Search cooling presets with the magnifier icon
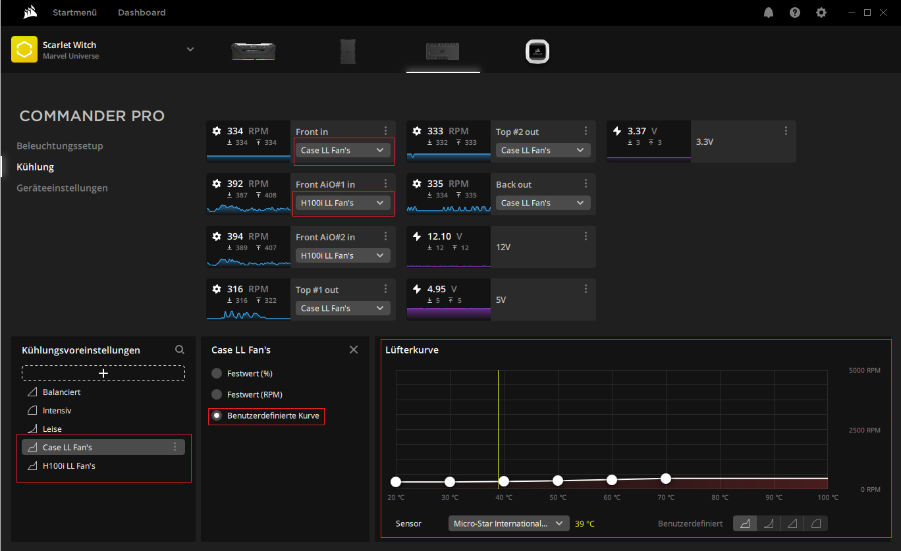Viewport: 901px width, 551px height. point(180,350)
